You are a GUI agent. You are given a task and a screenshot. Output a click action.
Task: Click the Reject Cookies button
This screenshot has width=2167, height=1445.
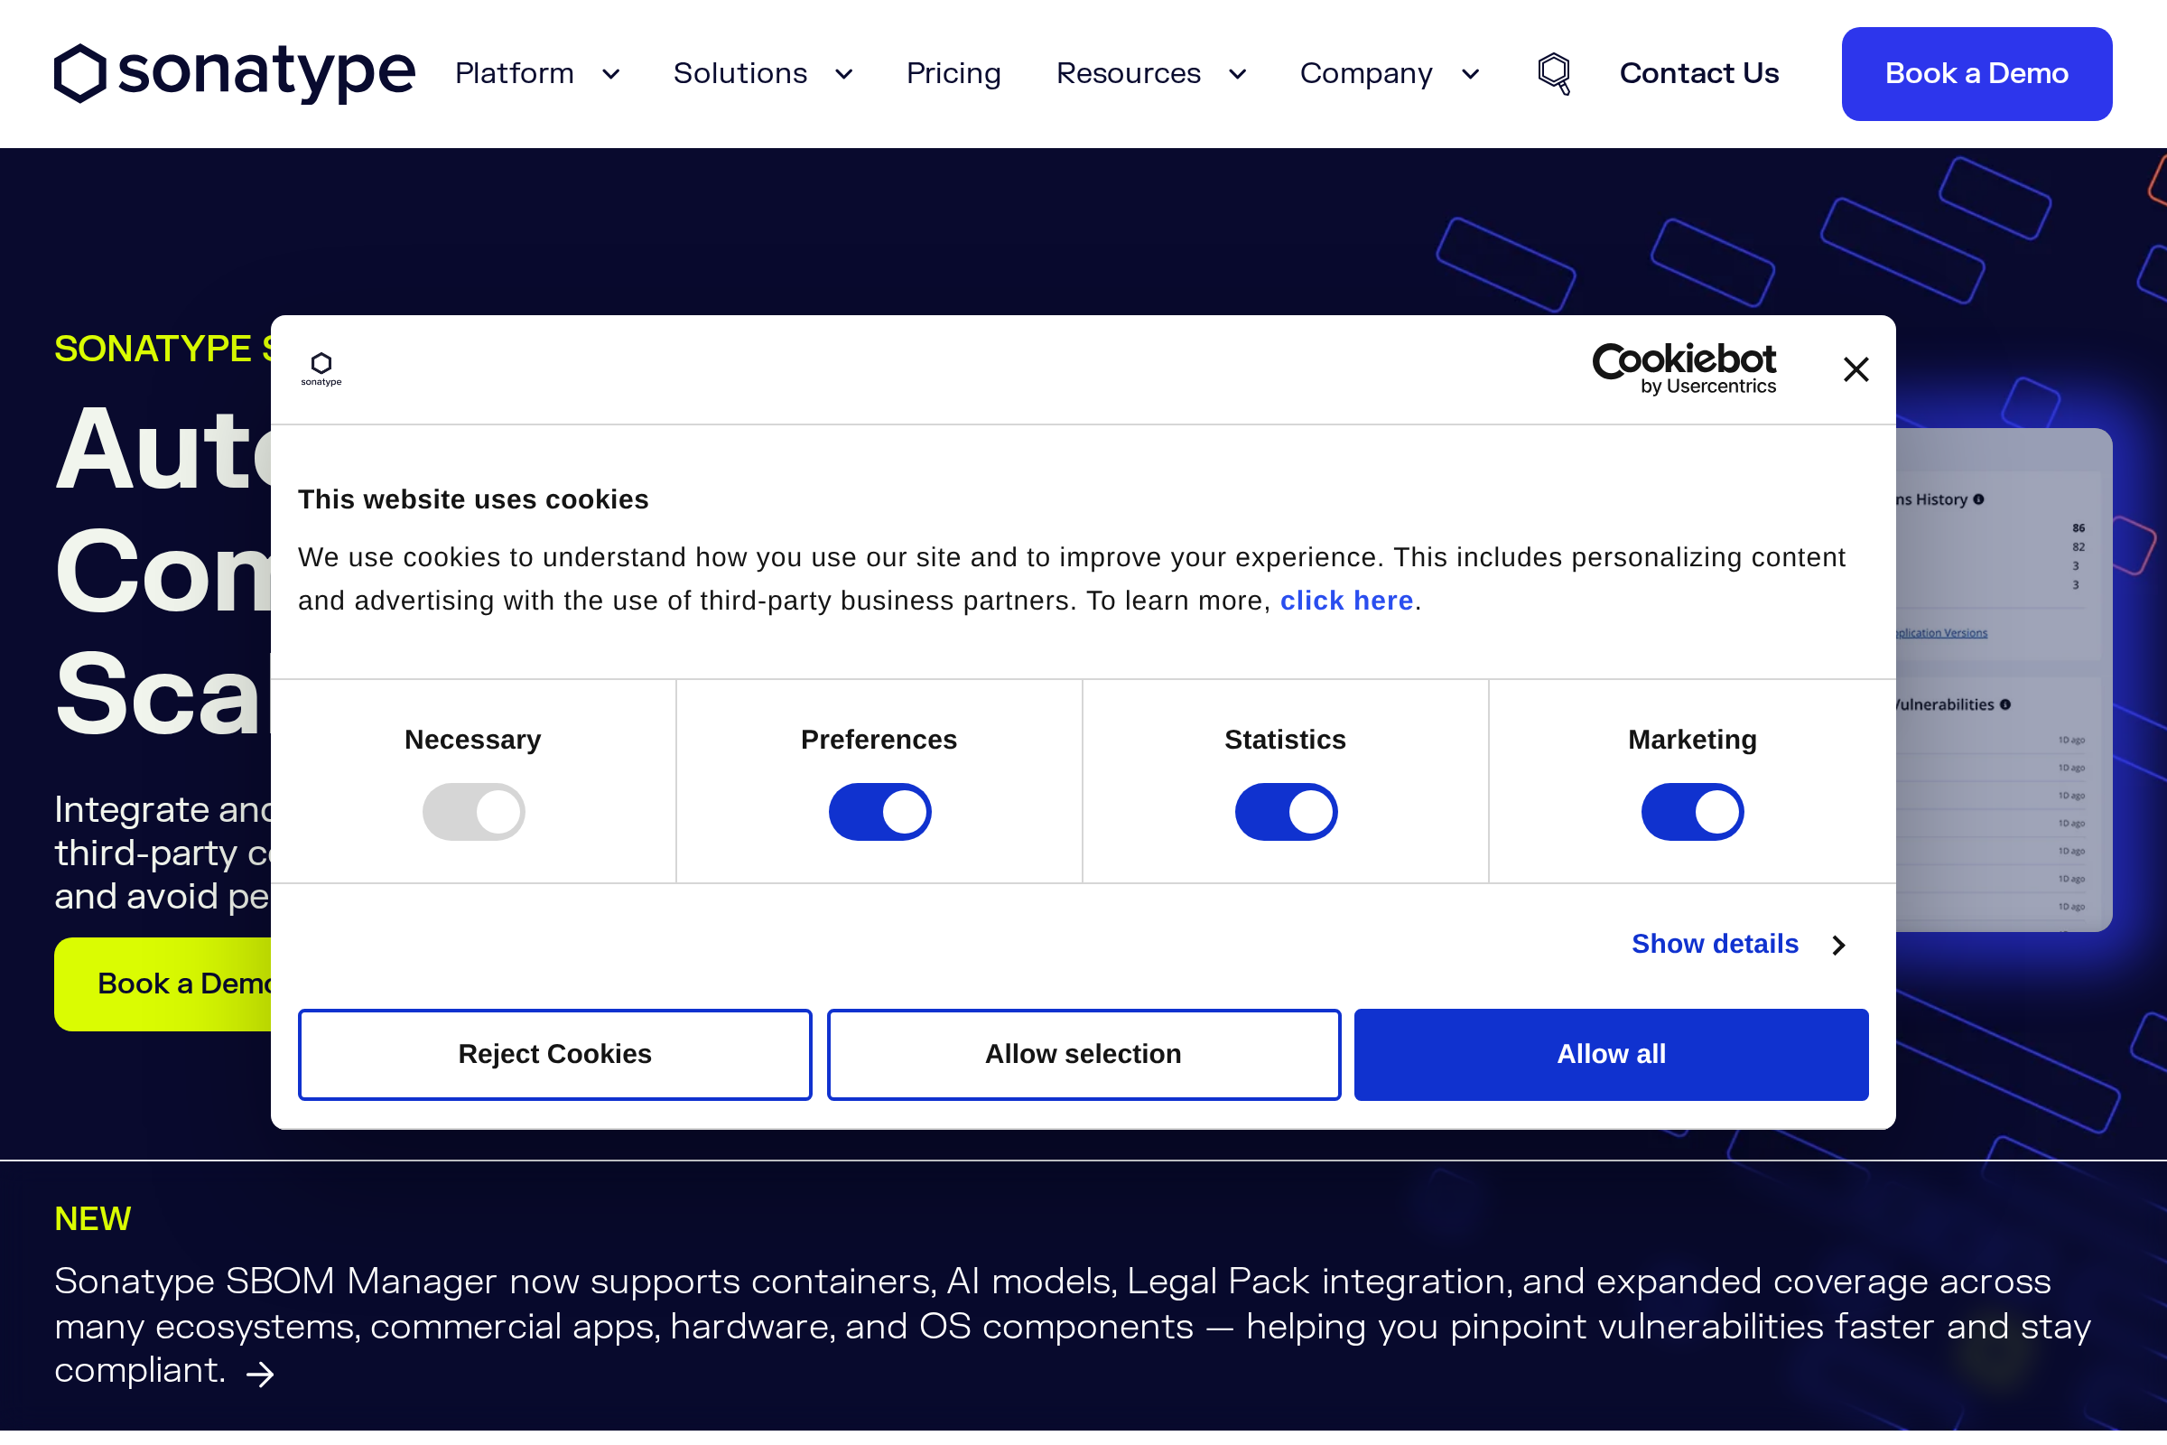(553, 1053)
